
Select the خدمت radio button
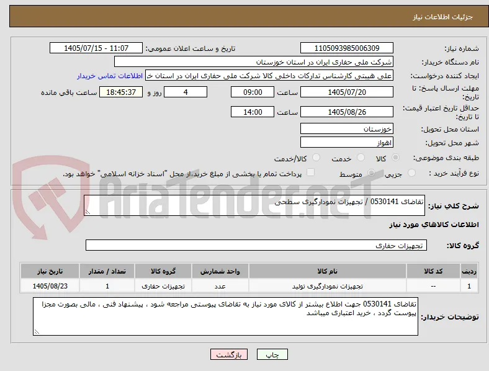[361, 158]
